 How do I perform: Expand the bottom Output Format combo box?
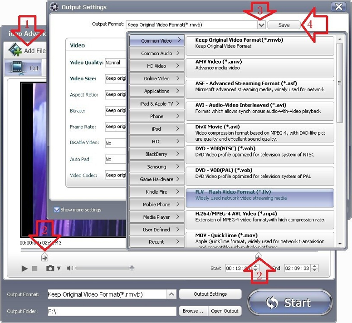171,294
